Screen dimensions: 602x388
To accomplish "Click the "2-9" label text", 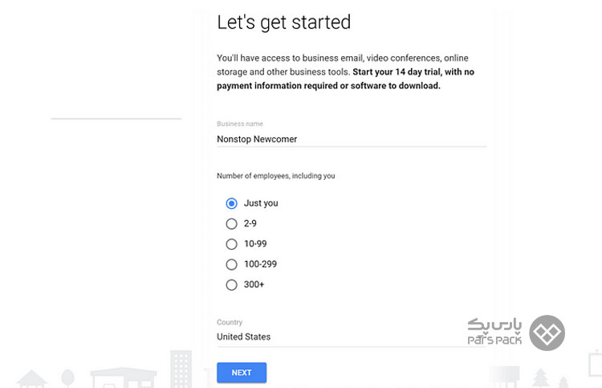I will click(250, 223).
